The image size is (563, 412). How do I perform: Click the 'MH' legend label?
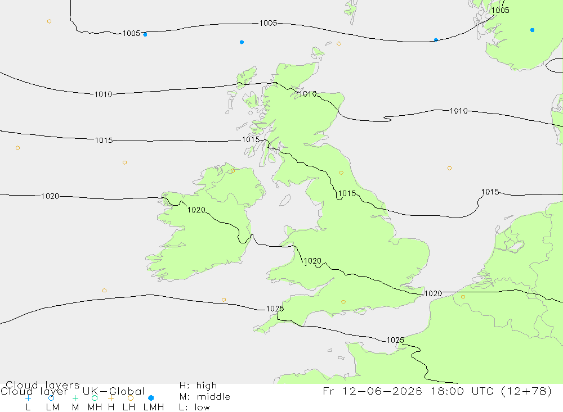coord(95,408)
